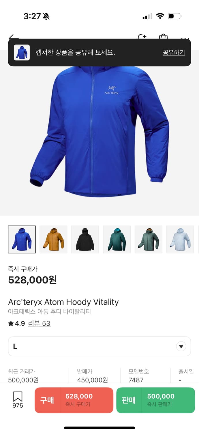Image resolution: width=199 pixels, height=433 pixels.
Task: Open the size selector field showing L
Action: pyautogui.click(x=99, y=346)
